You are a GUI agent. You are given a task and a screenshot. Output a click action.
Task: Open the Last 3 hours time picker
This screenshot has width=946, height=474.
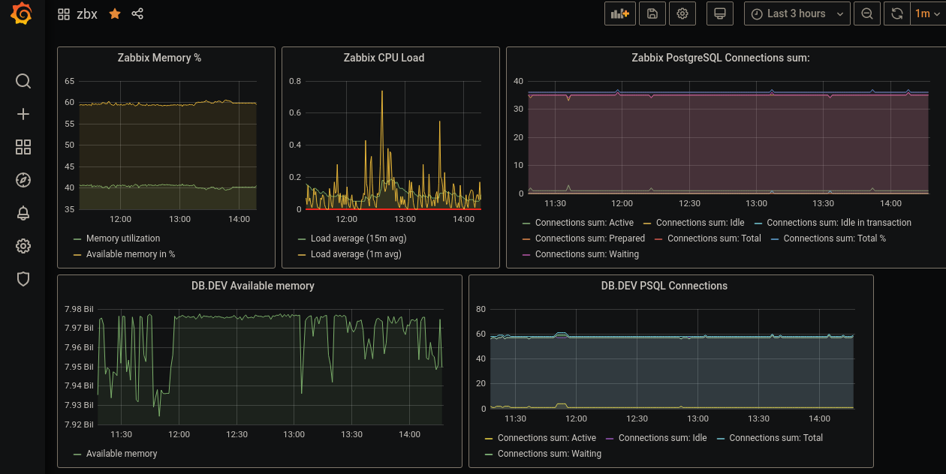[x=797, y=13]
